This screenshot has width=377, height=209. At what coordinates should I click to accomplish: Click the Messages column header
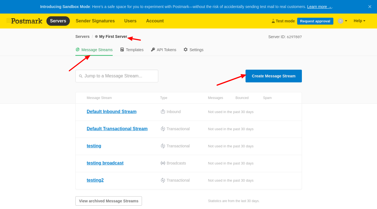pyautogui.click(x=215, y=98)
